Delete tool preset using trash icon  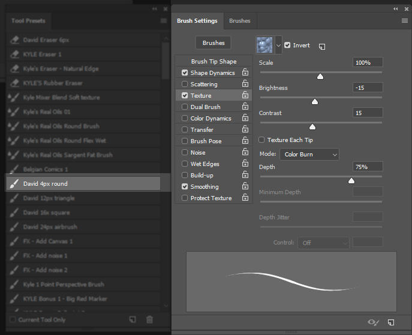pyautogui.click(x=150, y=320)
